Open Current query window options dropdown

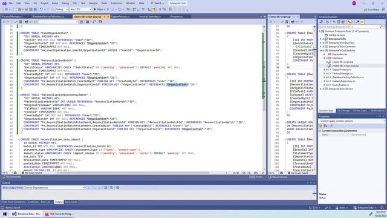tap(352, 121)
